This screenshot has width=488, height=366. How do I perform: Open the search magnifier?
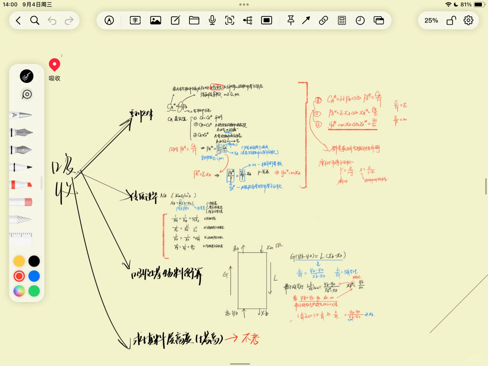[x=35, y=21]
